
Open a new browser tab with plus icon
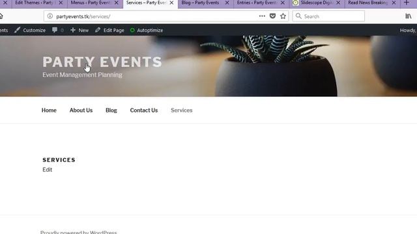(x=407, y=3)
